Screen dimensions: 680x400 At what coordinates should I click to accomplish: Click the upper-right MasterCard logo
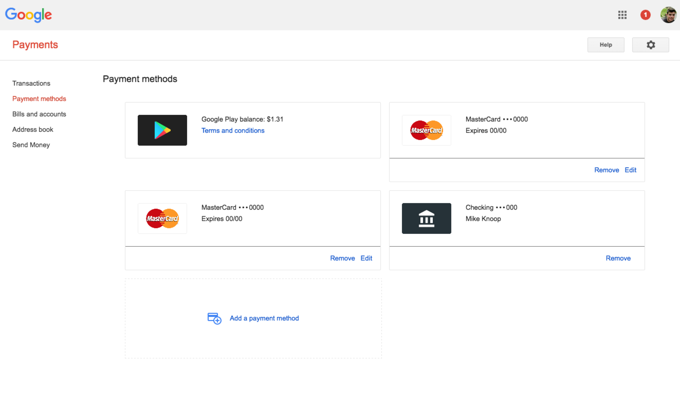tap(427, 130)
